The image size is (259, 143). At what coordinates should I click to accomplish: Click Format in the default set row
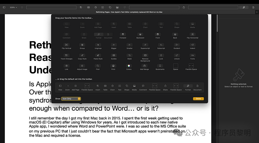point(188,86)
